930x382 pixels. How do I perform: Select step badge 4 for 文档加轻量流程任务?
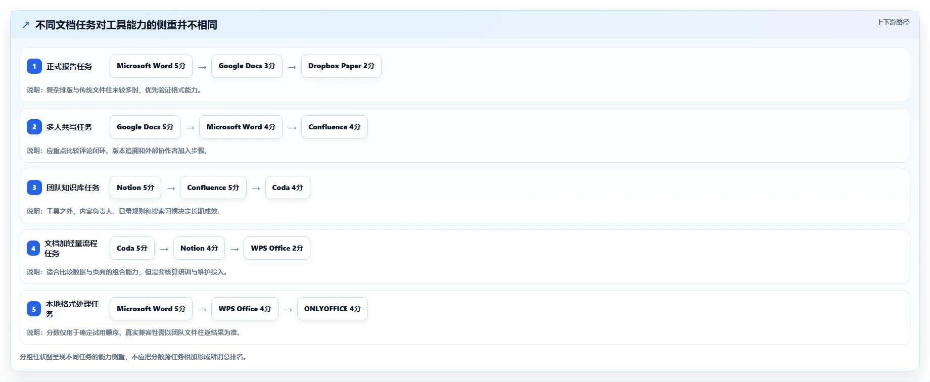tap(33, 248)
